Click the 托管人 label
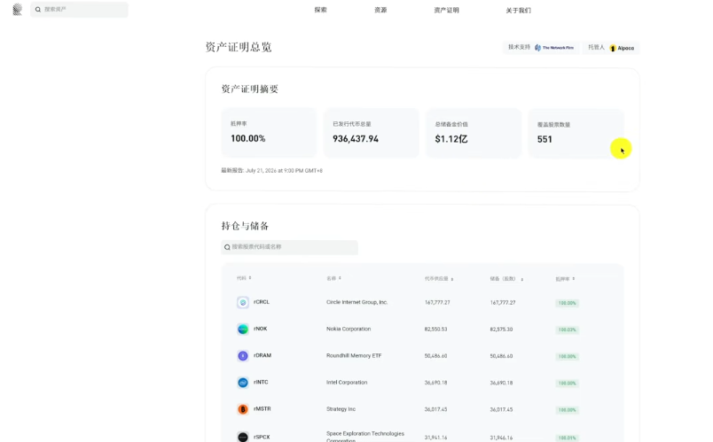This screenshot has width=713, height=442. point(596,47)
